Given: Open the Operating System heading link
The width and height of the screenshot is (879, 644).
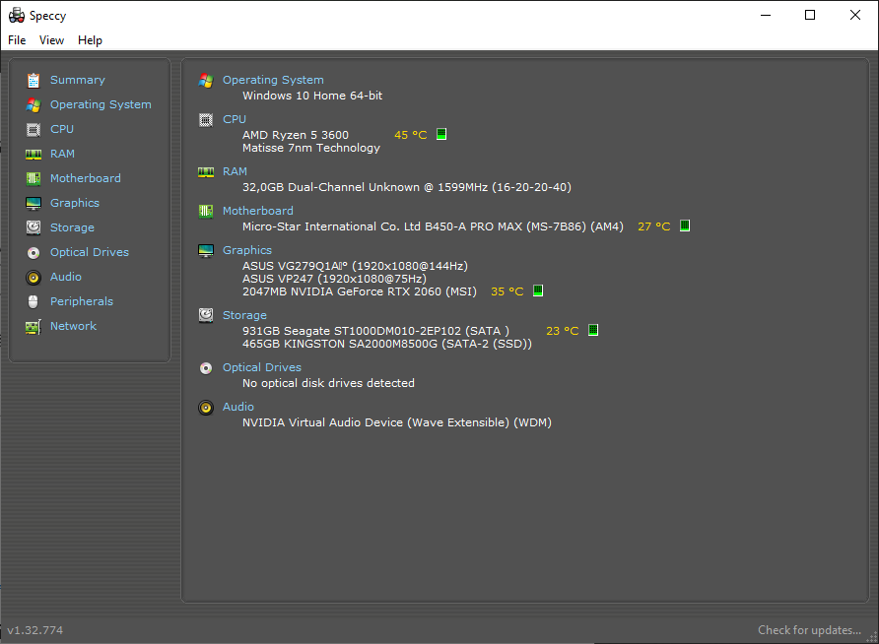Looking at the screenshot, I should coord(273,80).
